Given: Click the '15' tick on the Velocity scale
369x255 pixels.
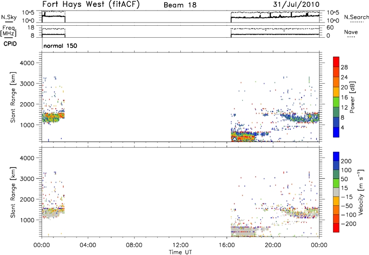Looking at the screenshot, I should 344,188.
